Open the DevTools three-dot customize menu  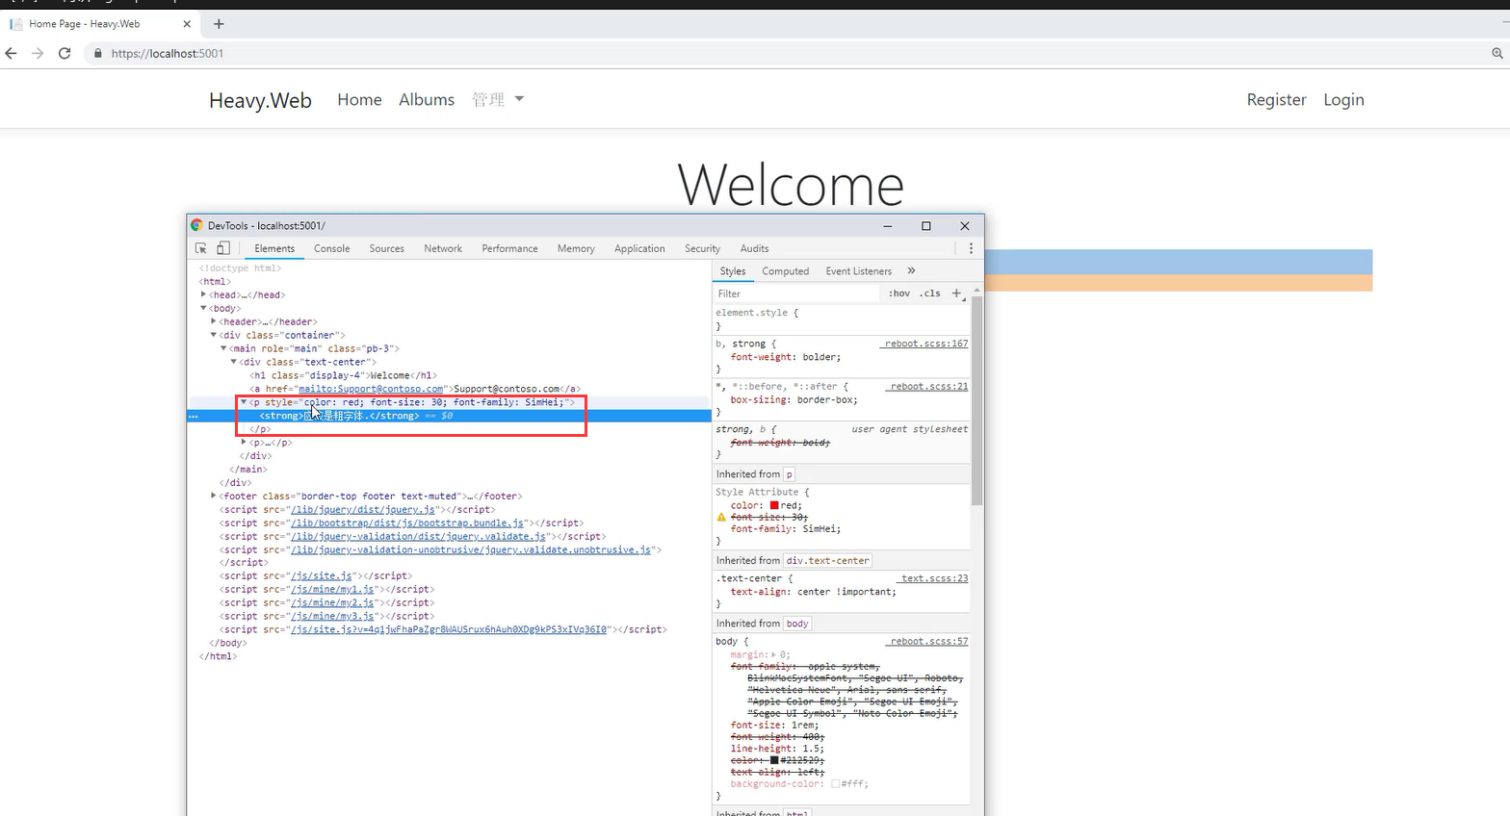[971, 248]
